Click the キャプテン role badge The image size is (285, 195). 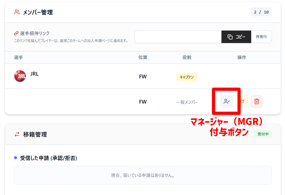tap(187, 77)
